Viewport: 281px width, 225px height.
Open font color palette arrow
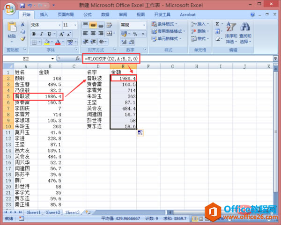coord(63,42)
